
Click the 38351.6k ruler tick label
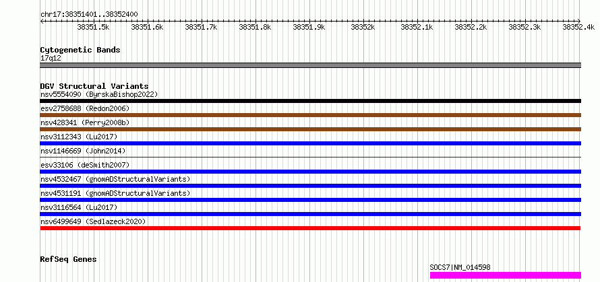click(x=147, y=27)
